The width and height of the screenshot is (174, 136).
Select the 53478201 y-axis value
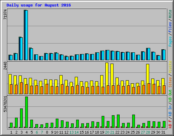pyautogui.click(x=5, y=104)
